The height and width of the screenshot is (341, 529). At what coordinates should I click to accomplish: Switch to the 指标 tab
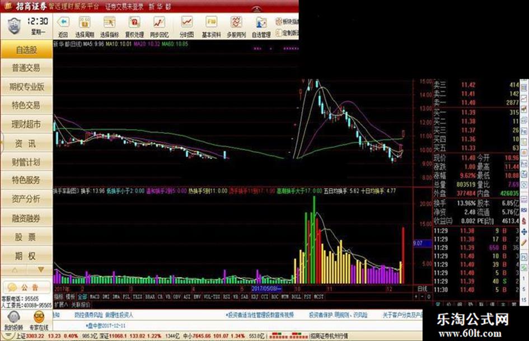[x=59, y=297]
